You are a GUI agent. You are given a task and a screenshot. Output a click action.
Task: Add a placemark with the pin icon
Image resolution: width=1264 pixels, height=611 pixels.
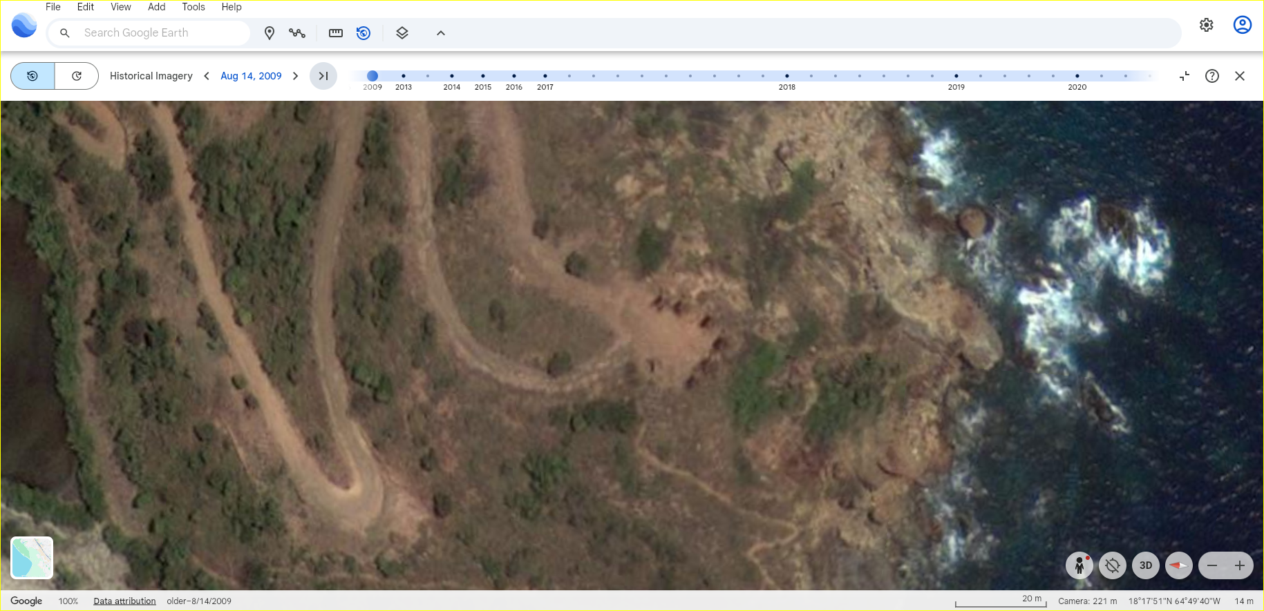point(270,33)
